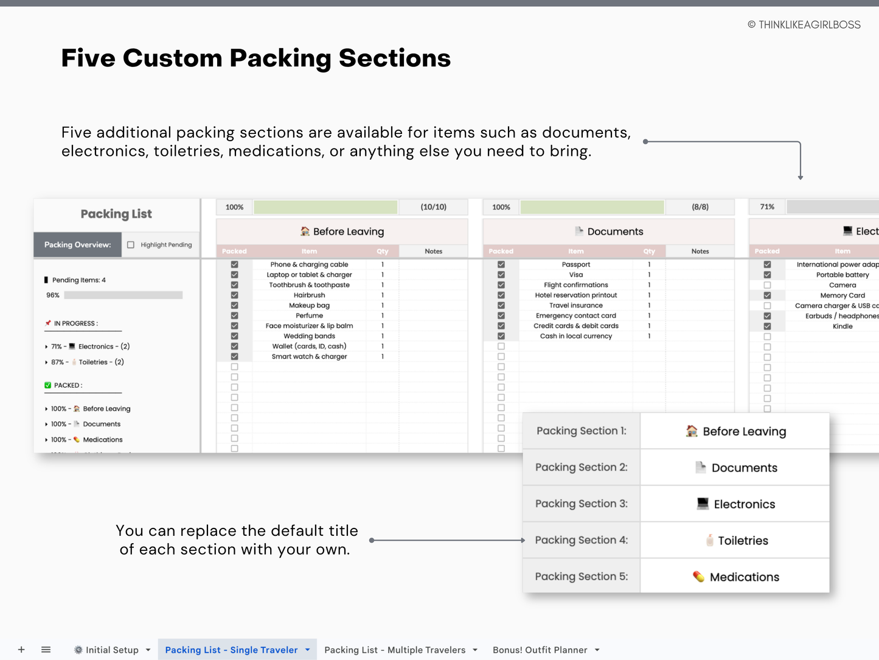Click the gear icon on Initial Setup tab

(78, 650)
